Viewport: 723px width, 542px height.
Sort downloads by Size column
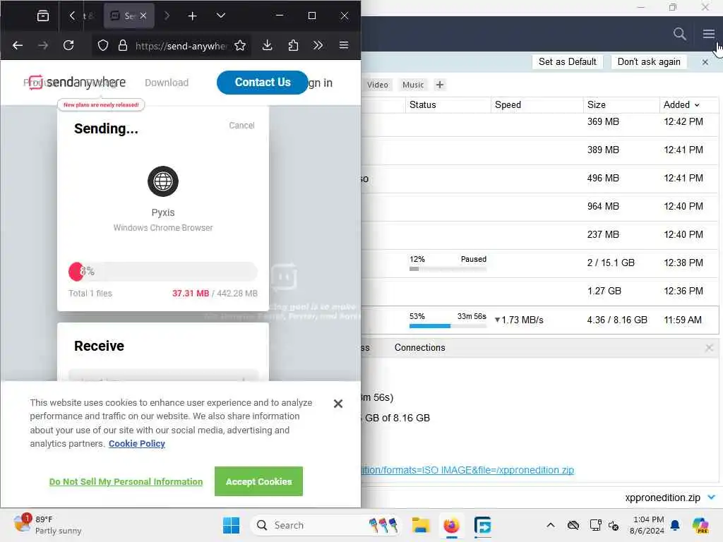(621, 104)
